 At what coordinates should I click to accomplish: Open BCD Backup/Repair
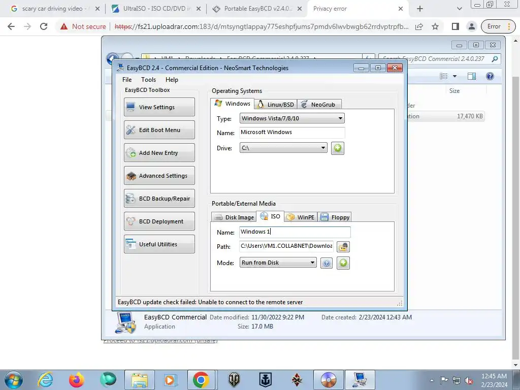[159, 199]
